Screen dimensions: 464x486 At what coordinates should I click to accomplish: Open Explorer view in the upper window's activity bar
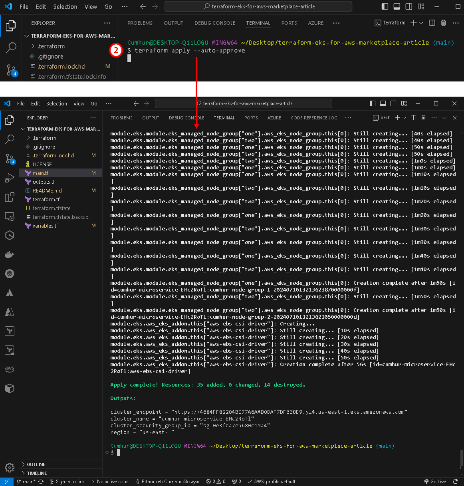coord(11,26)
